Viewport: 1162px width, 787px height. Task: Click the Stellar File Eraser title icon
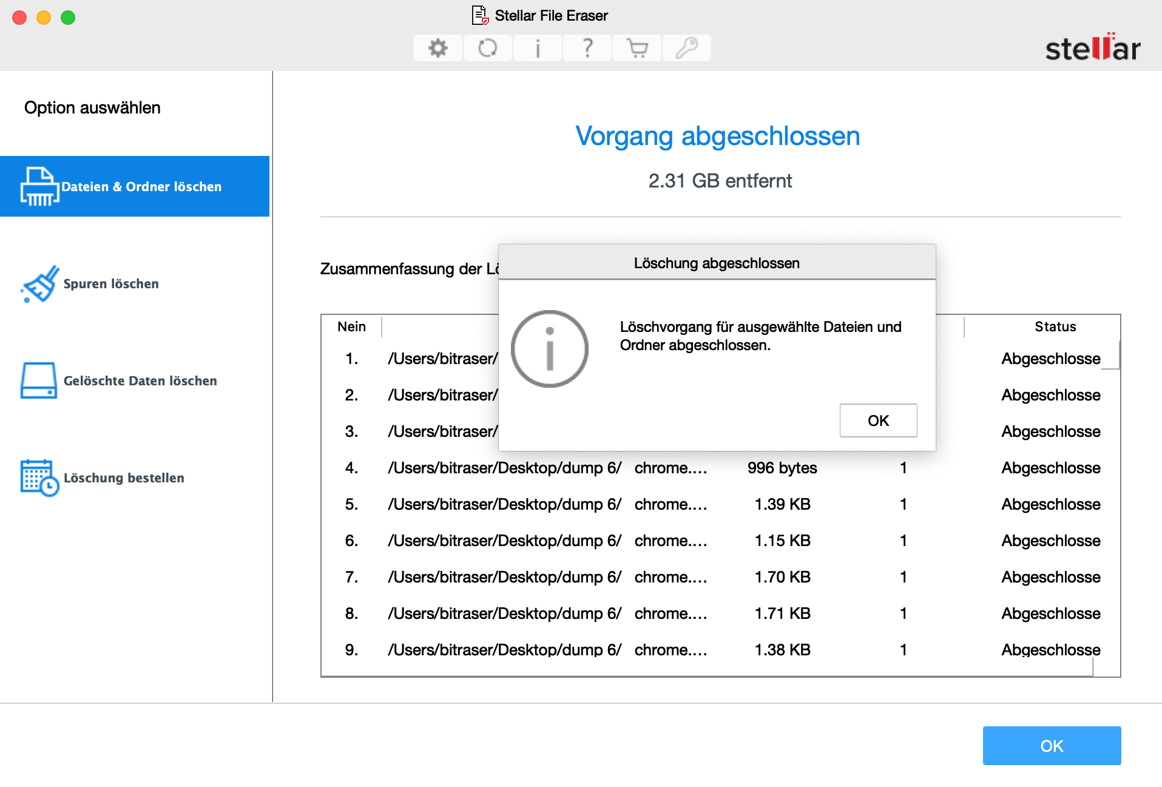tap(480, 15)
